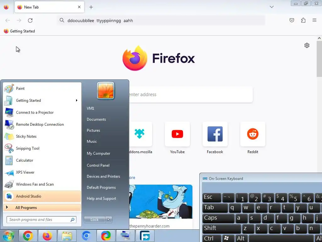Open My Computer
This screenshot has width=322, height=242.
click(98, 153)
